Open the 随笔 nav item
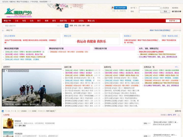The height and width of the screenshot is (137, 183). coord(54,21)
